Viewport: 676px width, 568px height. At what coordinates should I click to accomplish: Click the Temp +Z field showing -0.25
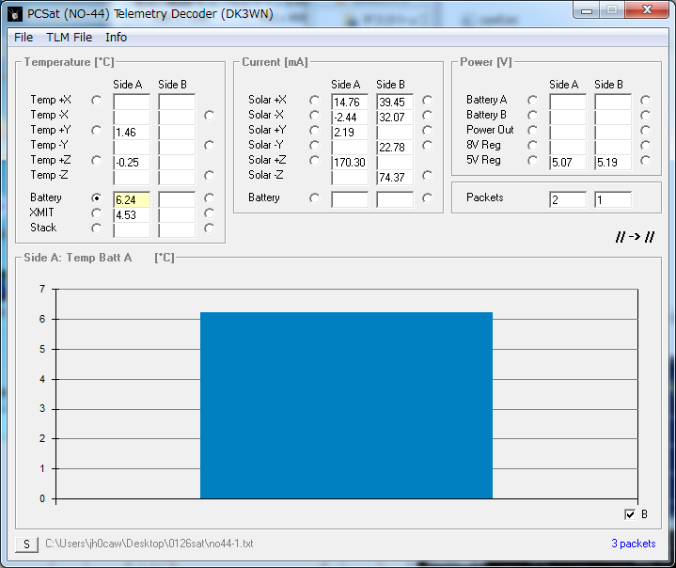click(x=132, y=162)
